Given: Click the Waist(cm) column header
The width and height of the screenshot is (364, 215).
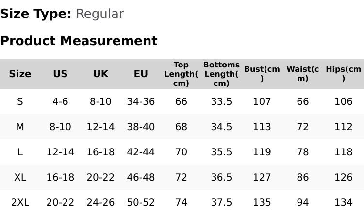Looking at the screenshot, I should click(x=302, y=74).
